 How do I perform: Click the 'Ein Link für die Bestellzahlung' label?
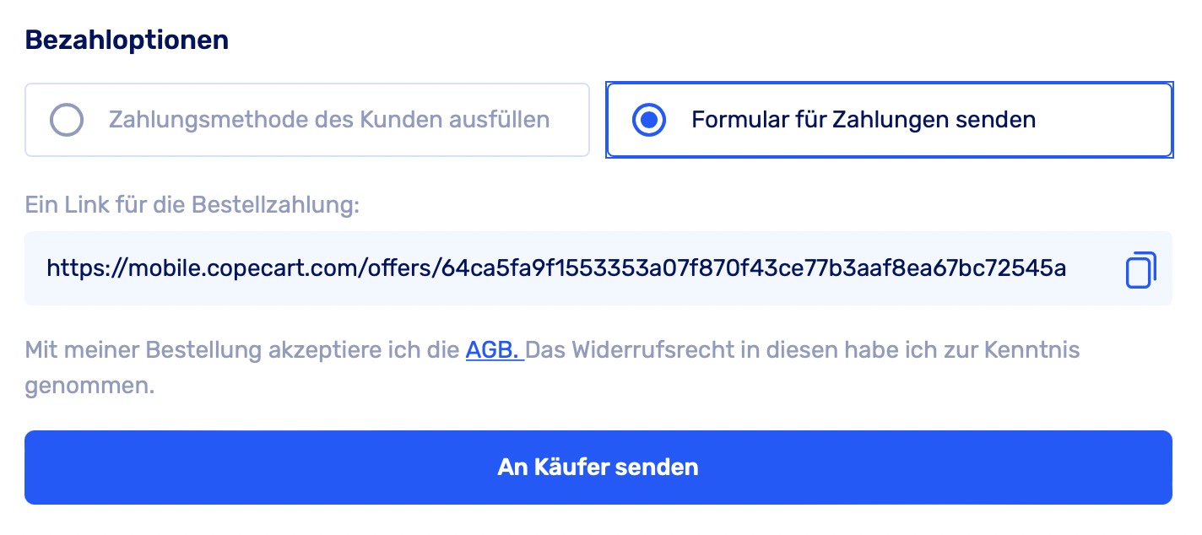(x=192, y=205)
